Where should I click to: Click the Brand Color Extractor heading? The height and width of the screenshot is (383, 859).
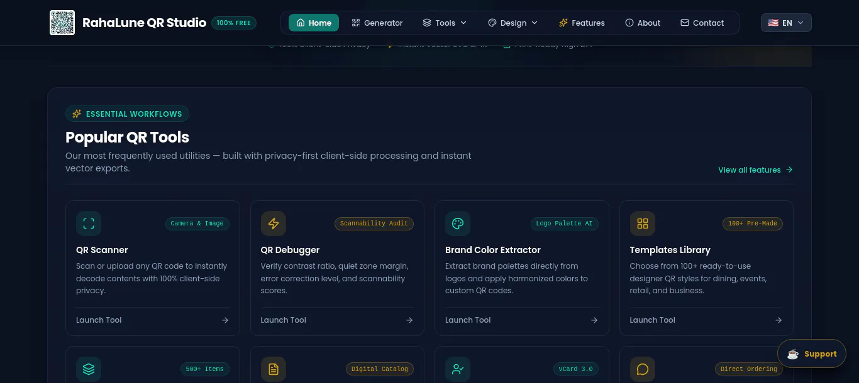pyautogui.click(x=493, y=250)
